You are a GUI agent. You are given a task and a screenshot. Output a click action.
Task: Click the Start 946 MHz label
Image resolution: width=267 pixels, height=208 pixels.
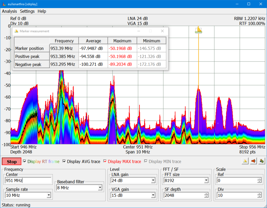(23, 147)
